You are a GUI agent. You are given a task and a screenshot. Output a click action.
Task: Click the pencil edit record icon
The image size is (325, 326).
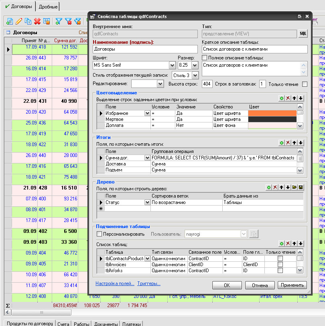point(19,21)
